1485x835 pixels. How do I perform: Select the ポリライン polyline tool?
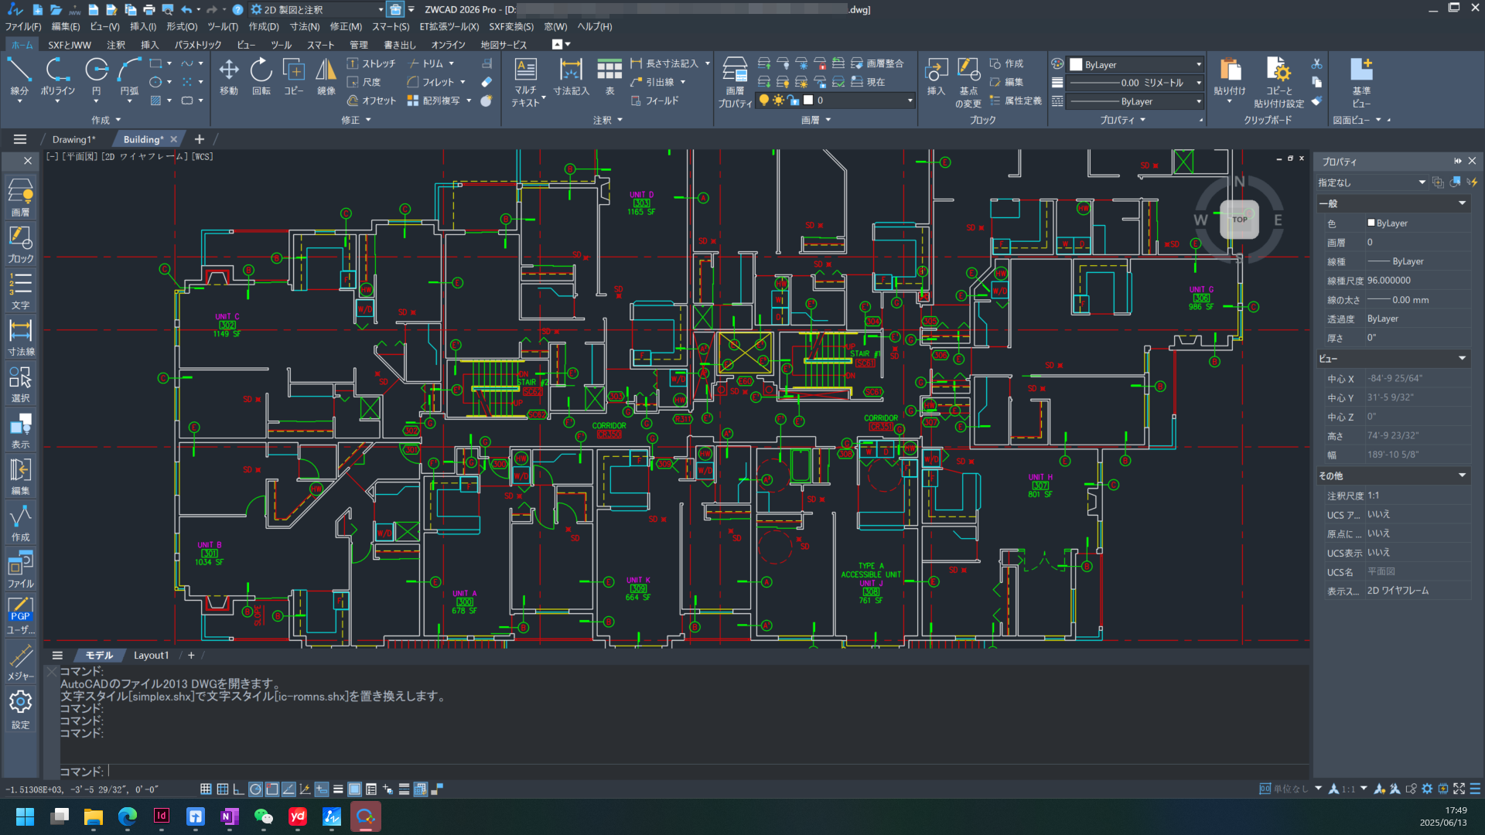[57, 77]
